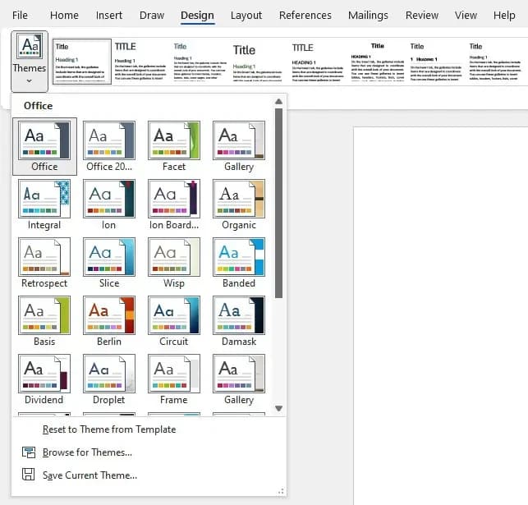Choose Save Current Theme... option
This screenshot has height=505, width=528.
click(x=90, y=475)
